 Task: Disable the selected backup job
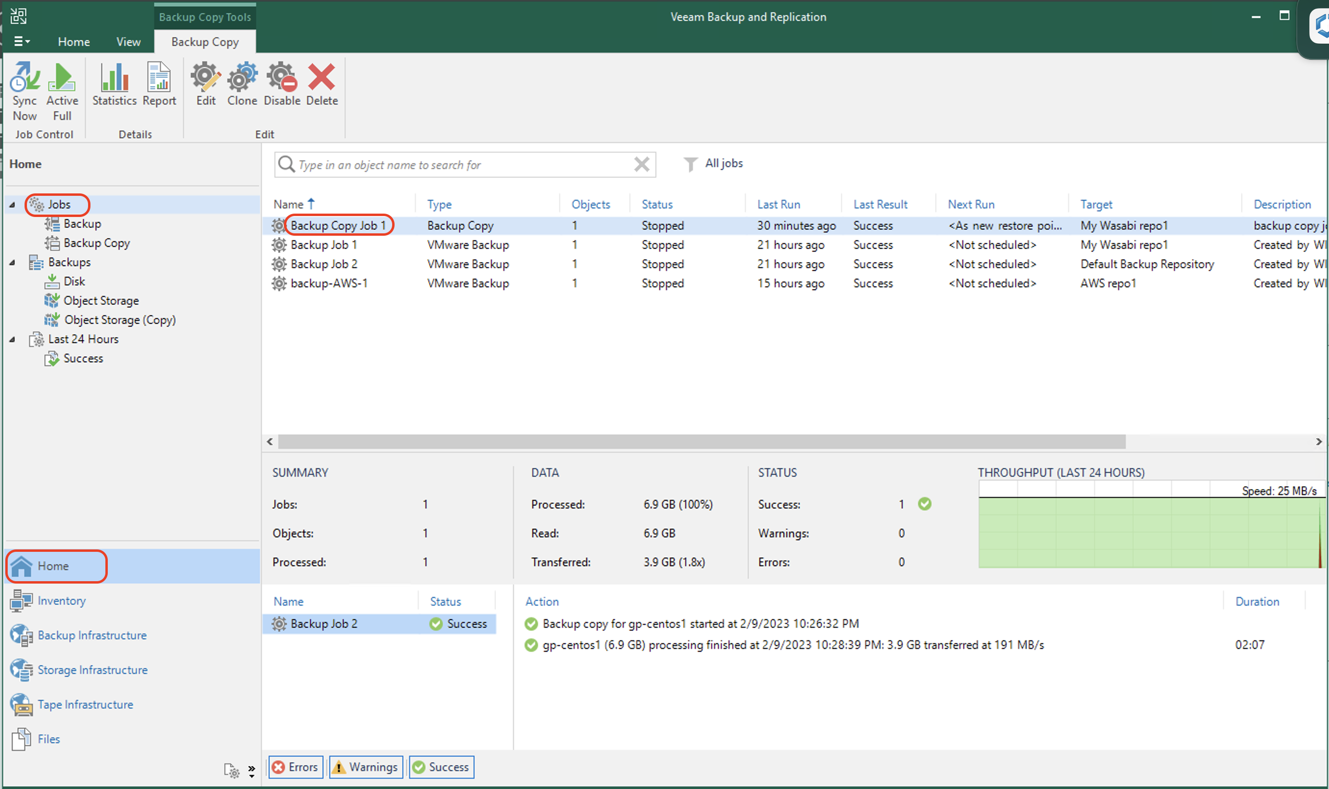tap(282, 84)
